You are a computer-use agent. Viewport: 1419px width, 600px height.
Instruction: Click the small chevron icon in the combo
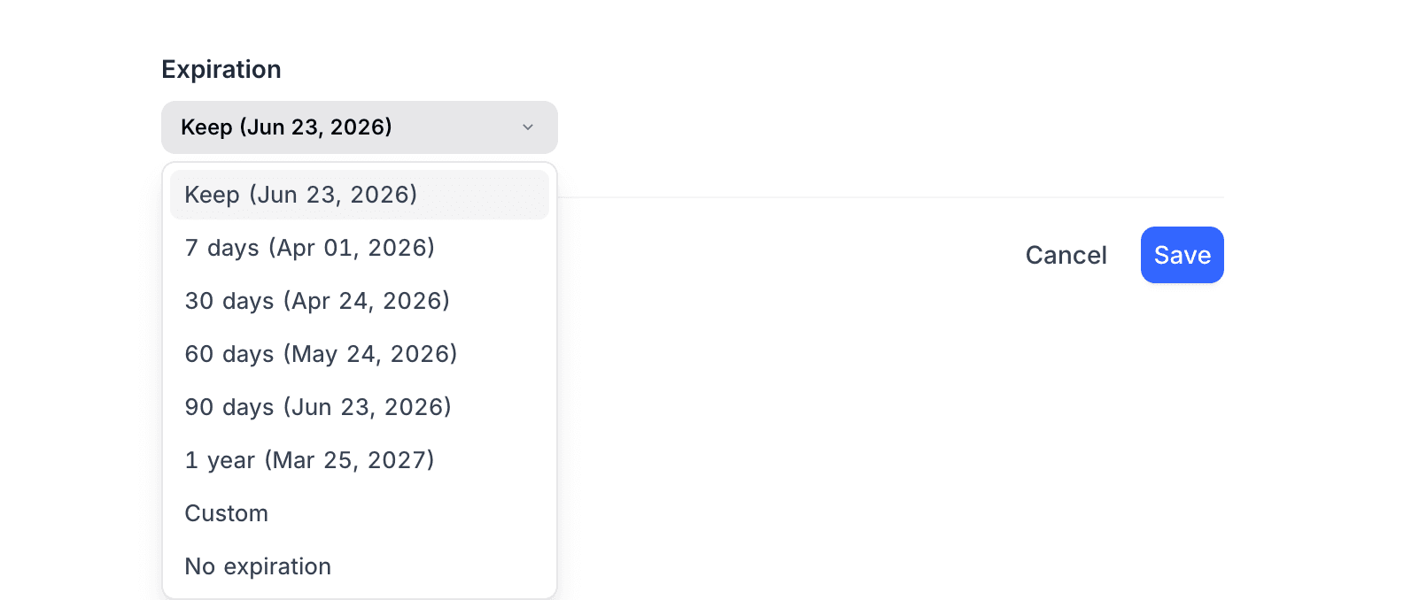click(528, 127)
